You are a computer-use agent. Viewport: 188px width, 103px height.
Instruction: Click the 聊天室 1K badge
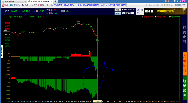coord(183,1)
